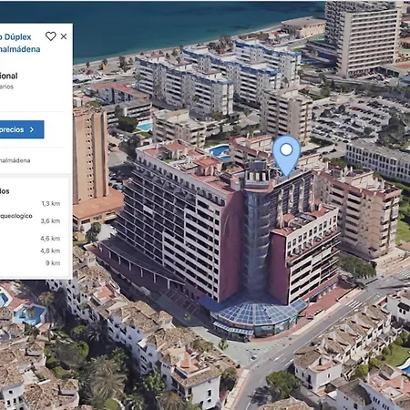Select the '1,3 km' distance entry

pyautogui.click(x=51, y=203)
